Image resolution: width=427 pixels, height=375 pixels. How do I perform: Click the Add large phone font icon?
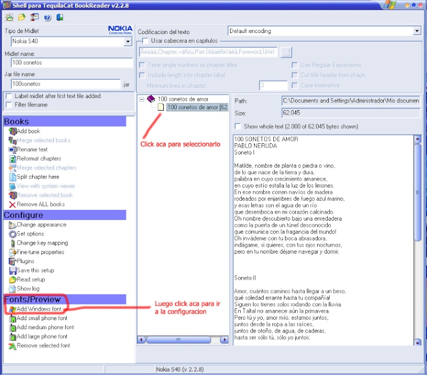pos(12,337)
